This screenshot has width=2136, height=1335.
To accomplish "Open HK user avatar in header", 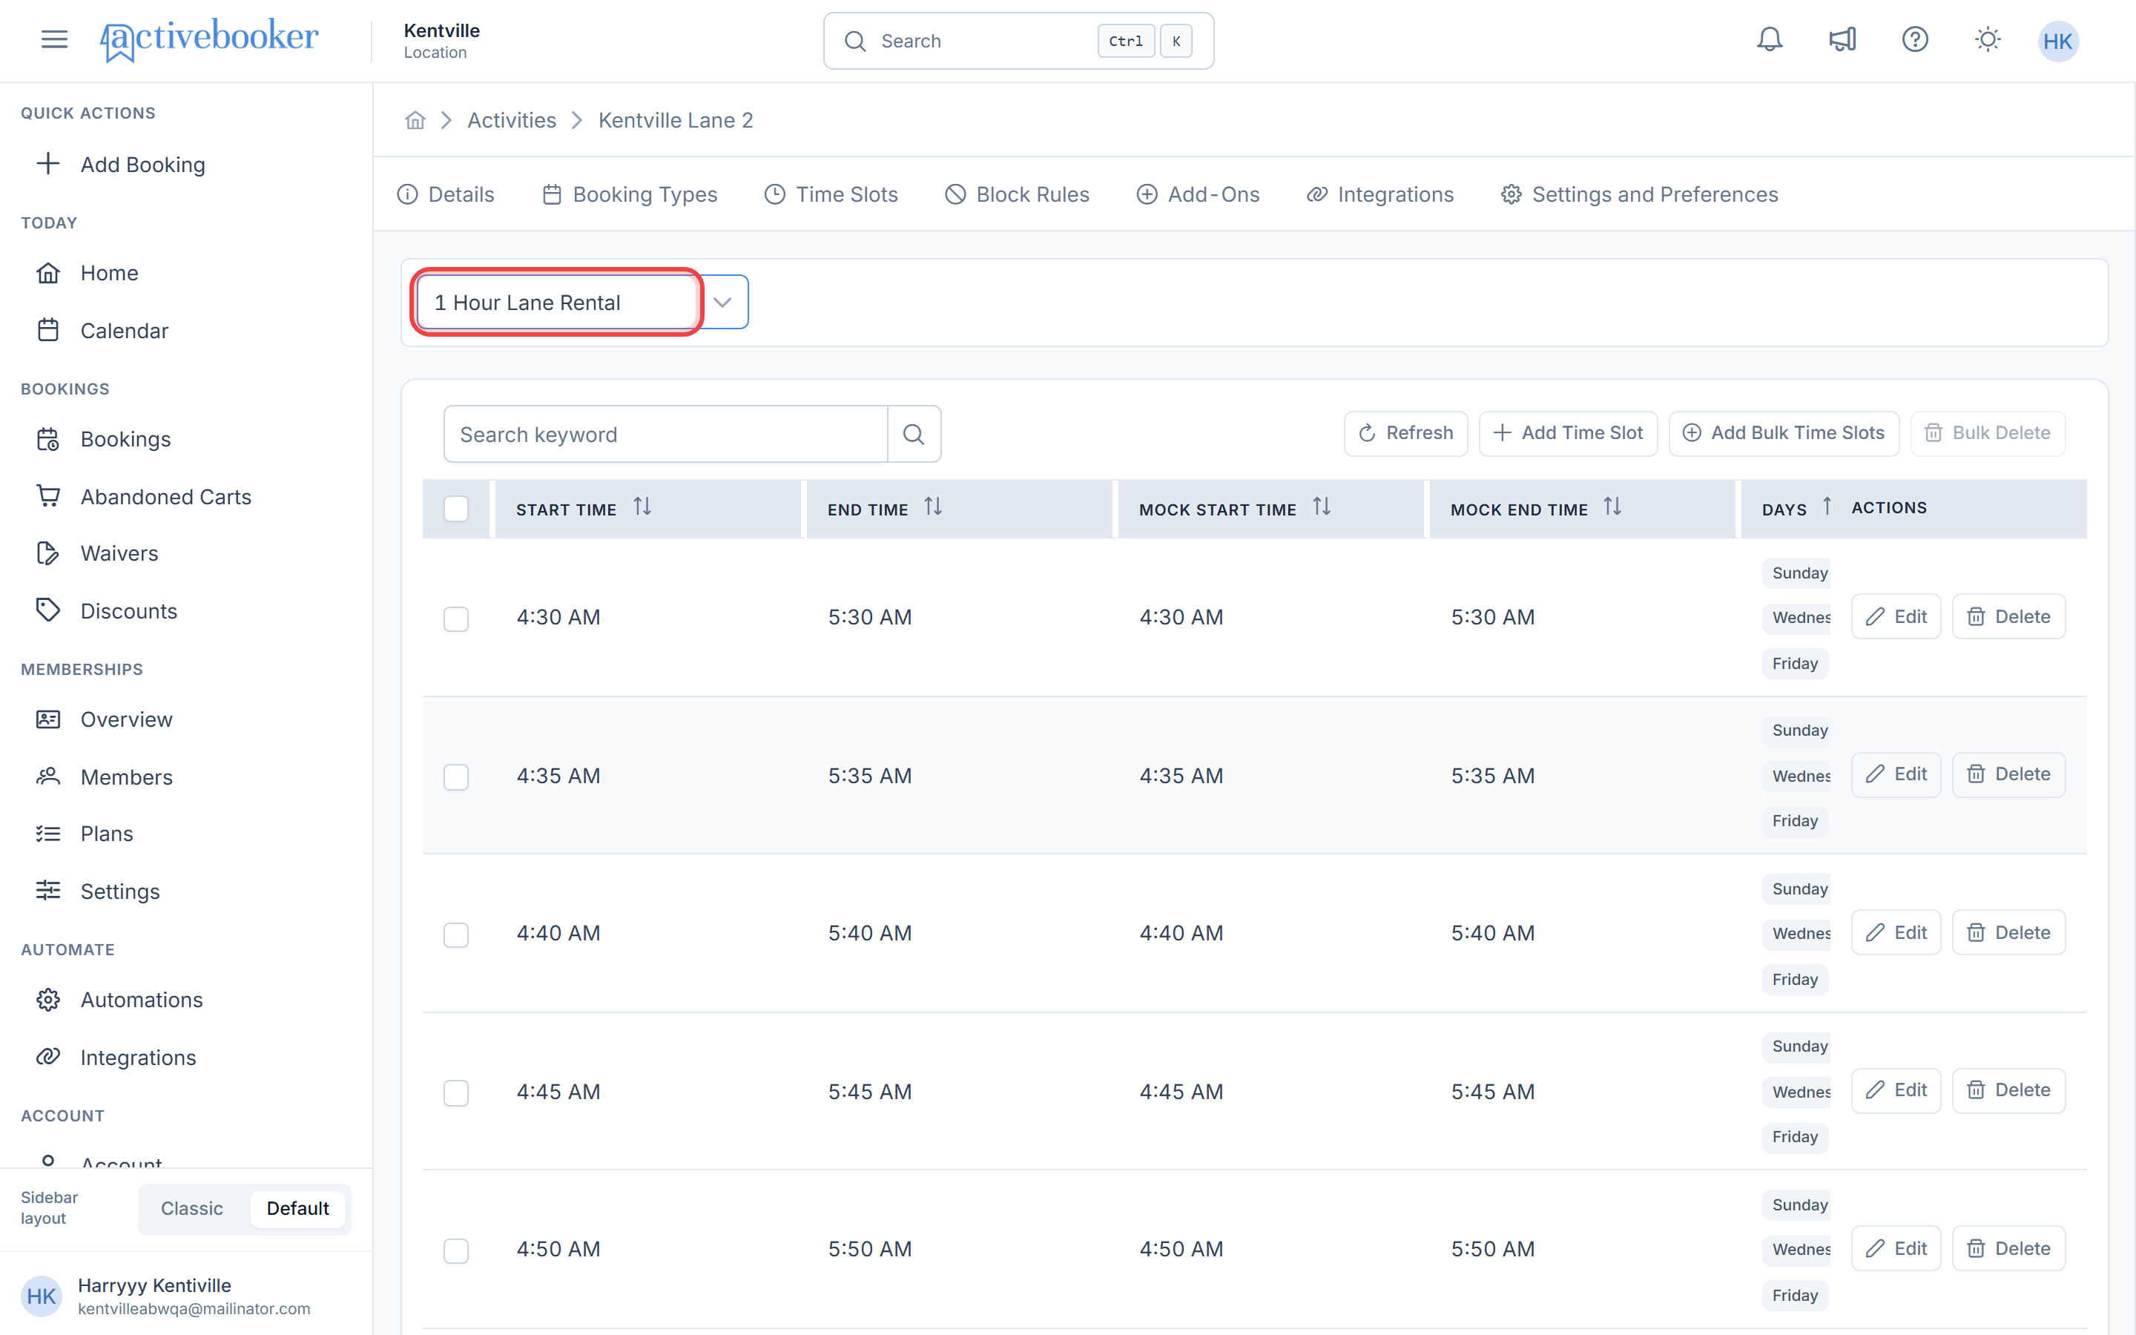I will tap(2057, 41).
